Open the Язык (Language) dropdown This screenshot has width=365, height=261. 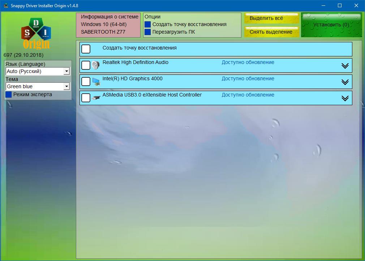pyautogui.click(x=66, y=71)
